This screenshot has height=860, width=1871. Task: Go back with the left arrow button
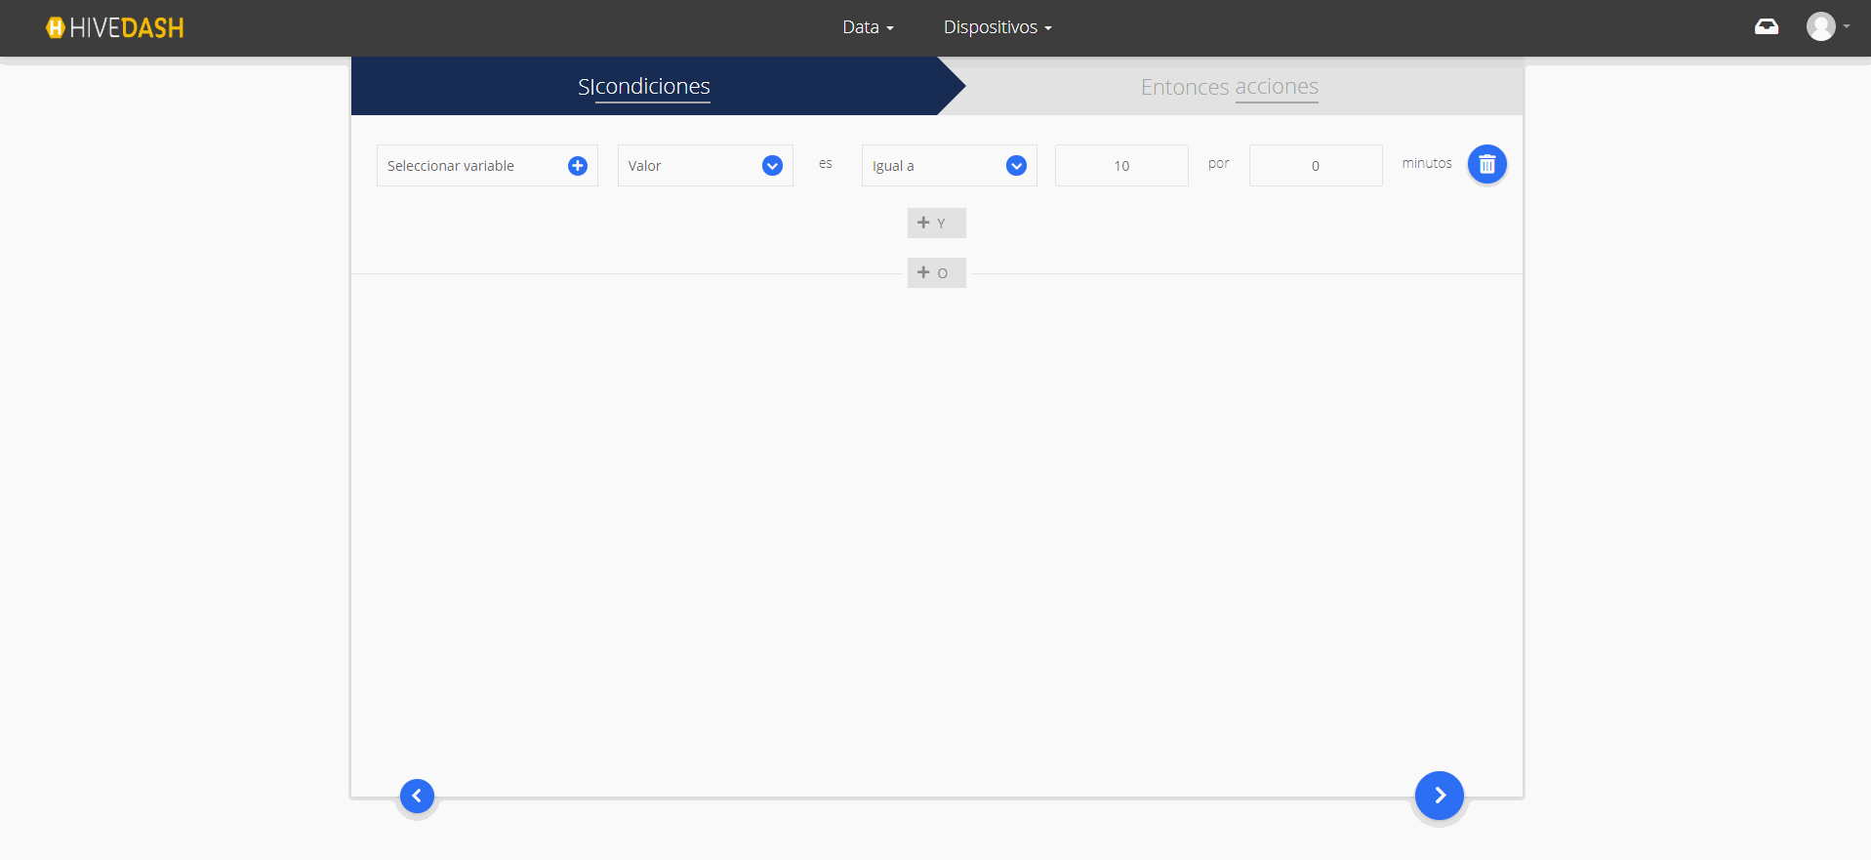tap(417, 796)
